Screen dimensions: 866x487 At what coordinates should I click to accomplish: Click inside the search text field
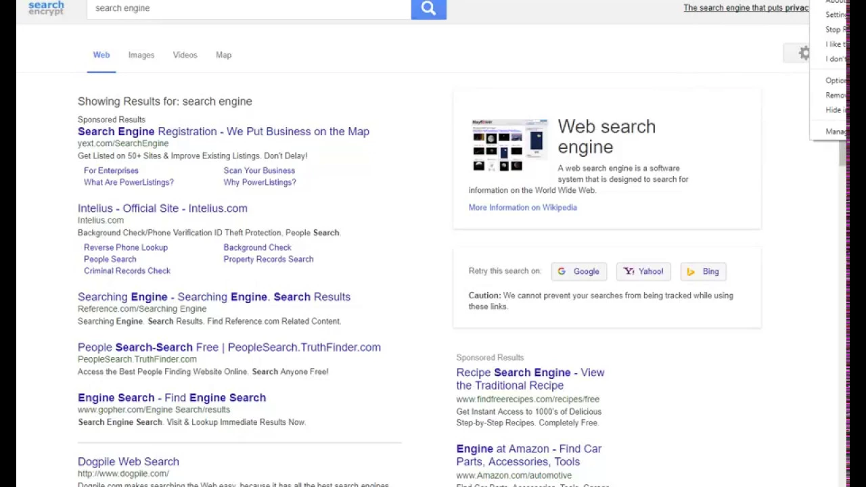249,8
